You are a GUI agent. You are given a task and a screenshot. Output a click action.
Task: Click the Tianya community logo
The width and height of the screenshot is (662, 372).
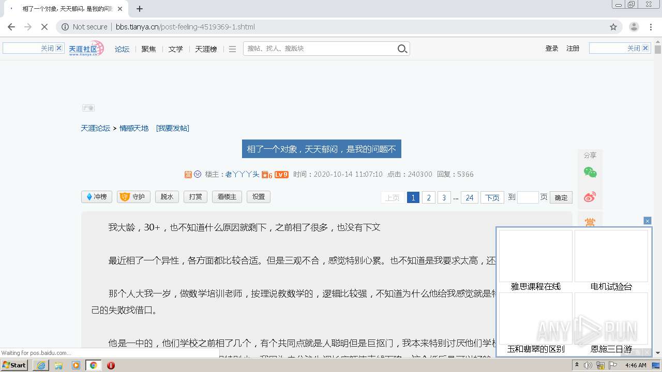click(x=86, y=49)
